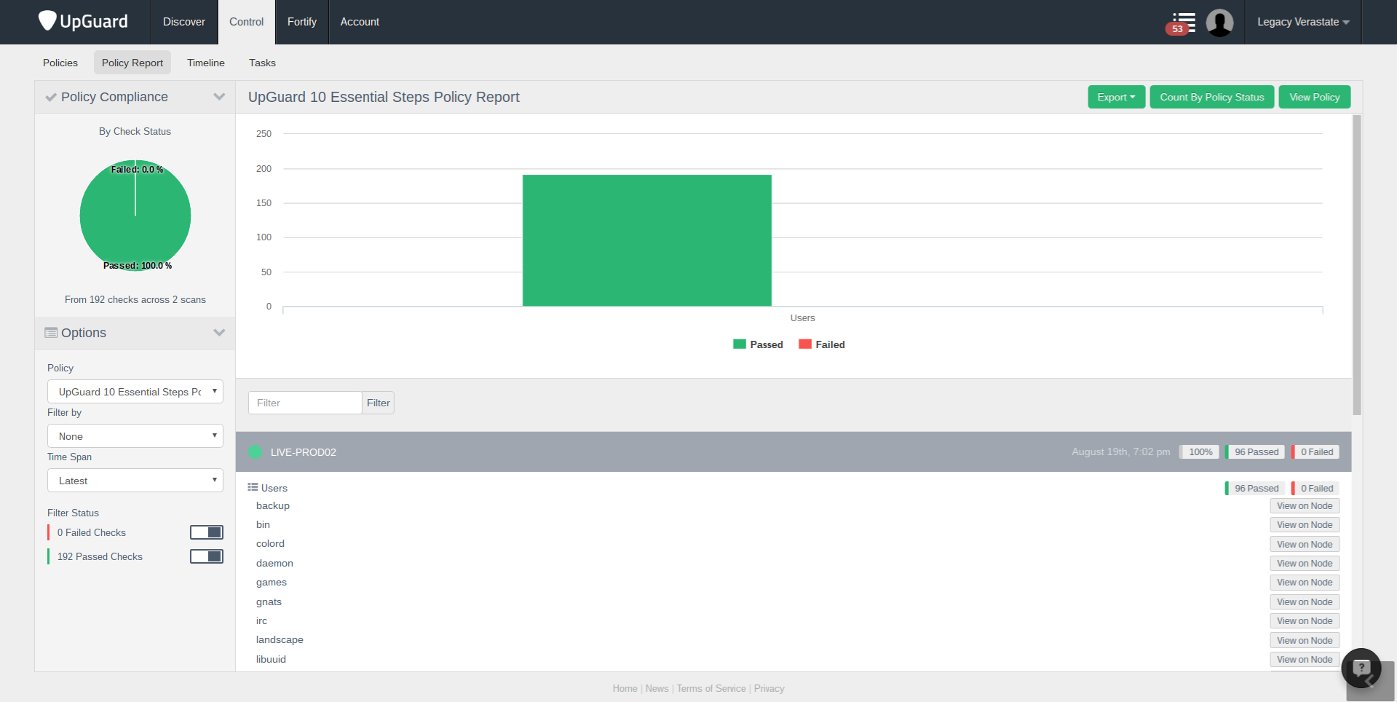Click 96 Passed badge in Users row
Viewport: 1397px width, 702px height.
(x=1256, y=489)
